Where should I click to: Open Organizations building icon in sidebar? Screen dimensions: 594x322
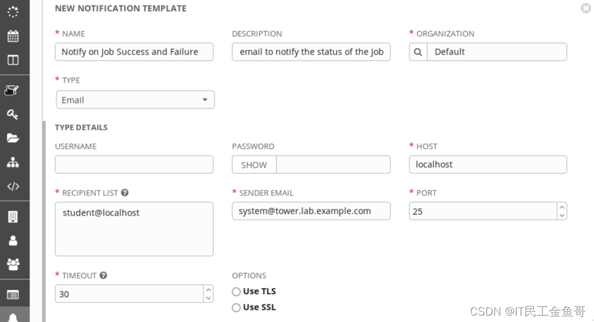point(13,216)
